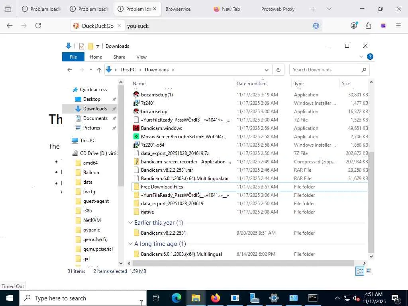
Task: Open the Windows Start menu
Action: (10, 298)
